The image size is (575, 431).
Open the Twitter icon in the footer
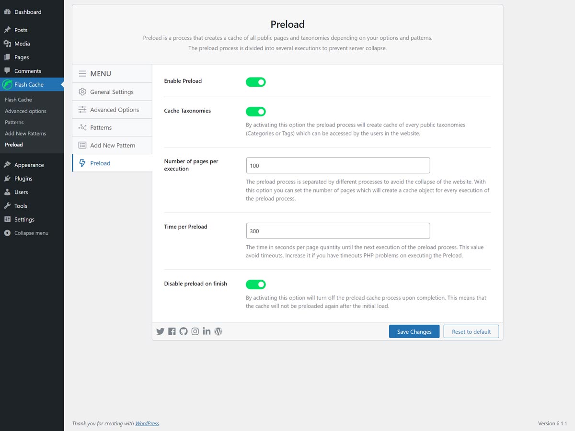(x=160, y=331)
